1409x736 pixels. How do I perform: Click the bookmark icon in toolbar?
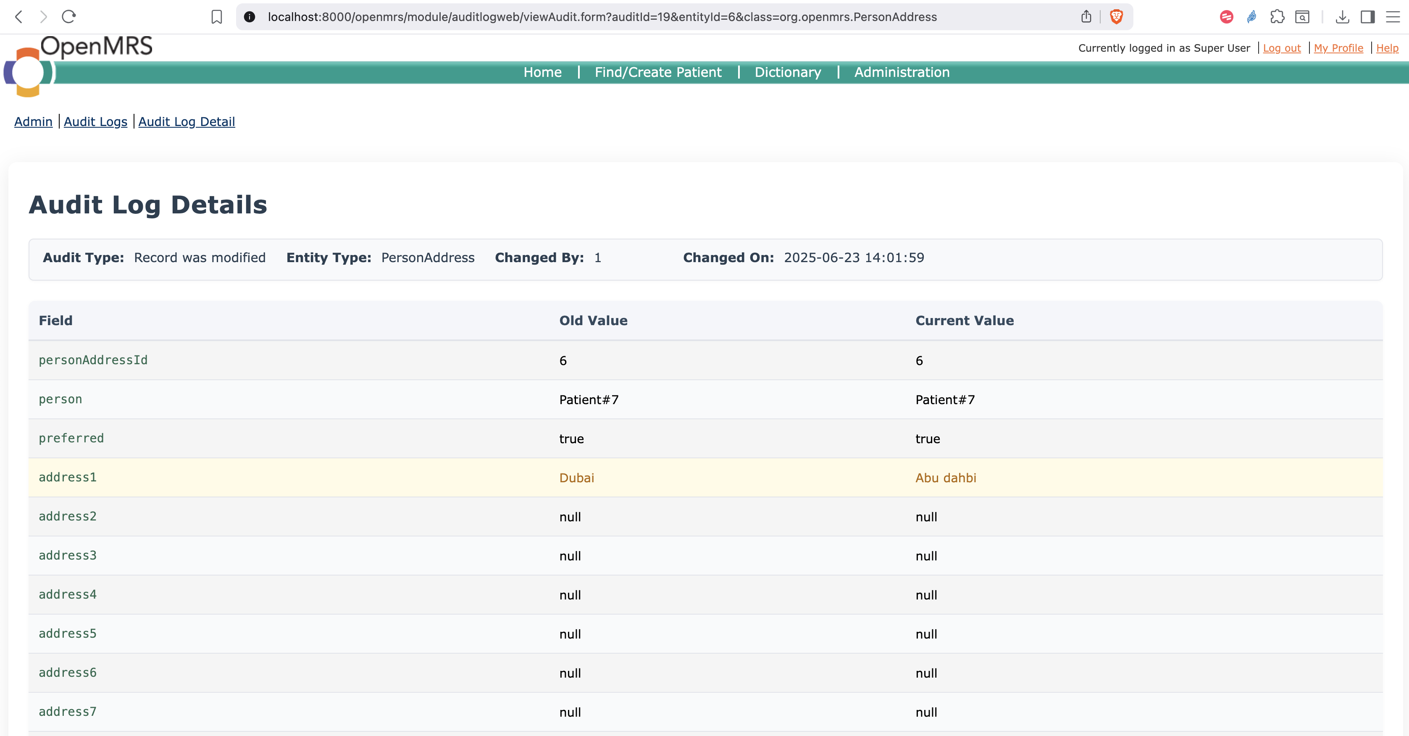[217, 17]
